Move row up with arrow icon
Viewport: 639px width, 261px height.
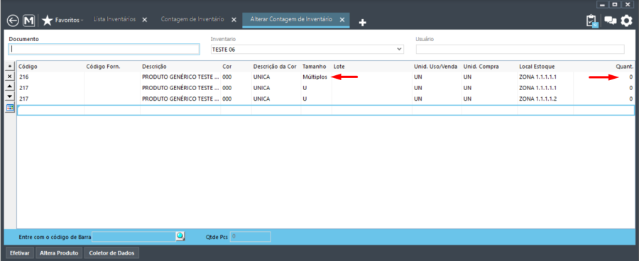coord(10,87)
